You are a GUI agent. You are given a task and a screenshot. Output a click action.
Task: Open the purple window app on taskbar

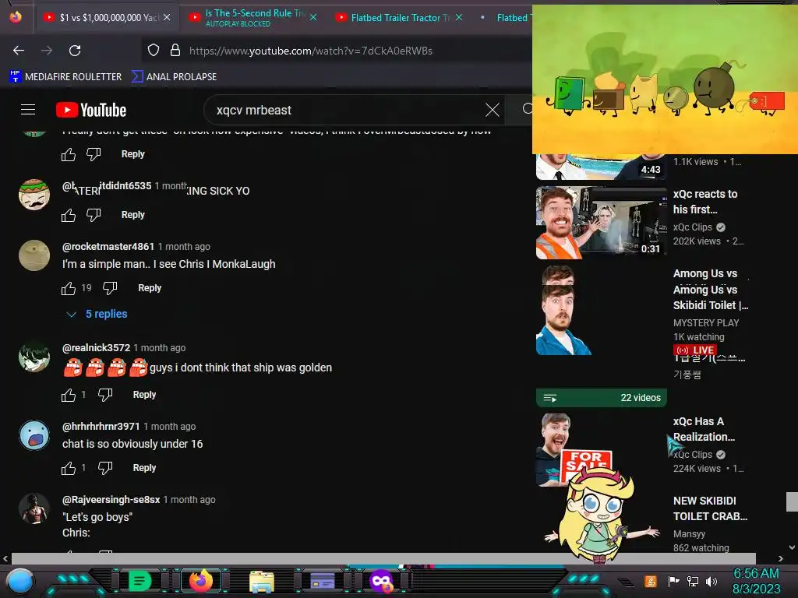point(322,581)
